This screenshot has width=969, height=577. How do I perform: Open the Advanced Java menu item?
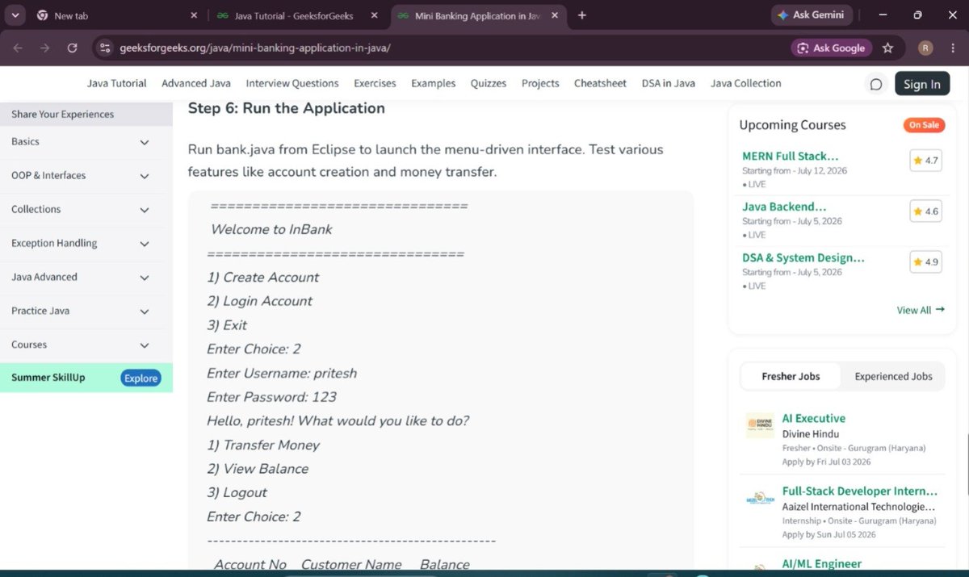tap(196, 83)
